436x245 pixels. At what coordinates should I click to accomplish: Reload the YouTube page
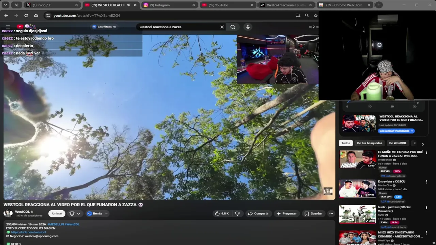(26, 15)
